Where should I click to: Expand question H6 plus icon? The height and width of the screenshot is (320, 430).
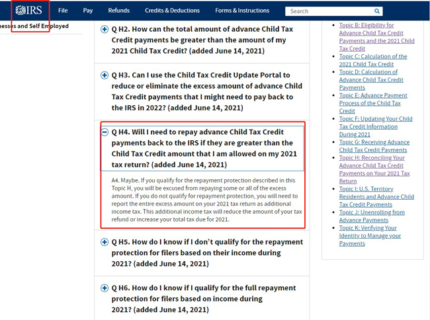click(105, 288)
